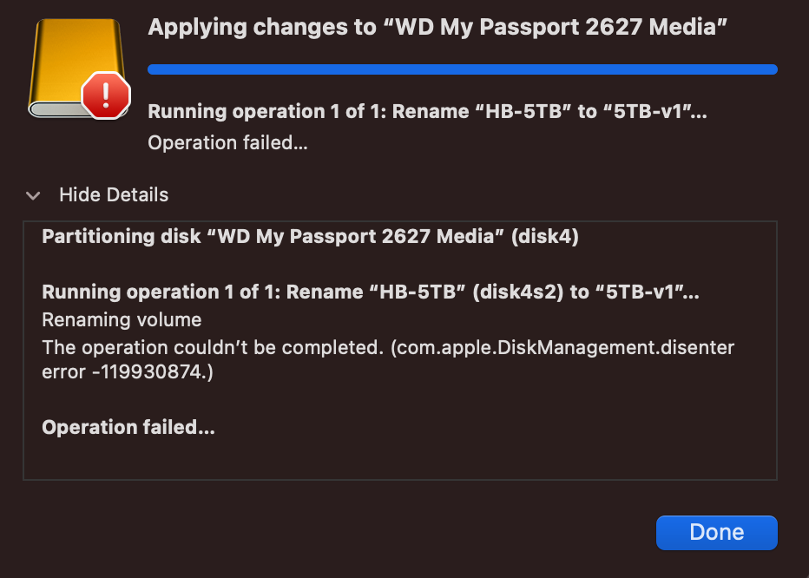Click the error code -119930874 line

(x=128, y=371)
